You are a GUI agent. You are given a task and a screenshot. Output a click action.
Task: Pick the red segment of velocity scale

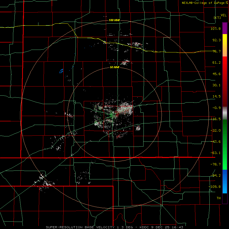click(225, 81)
